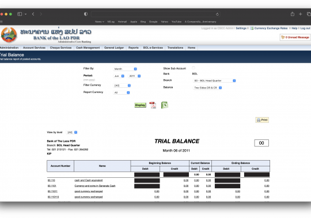Open account number 00.110 link
The image size is (311, 218).
coord(51,181)
